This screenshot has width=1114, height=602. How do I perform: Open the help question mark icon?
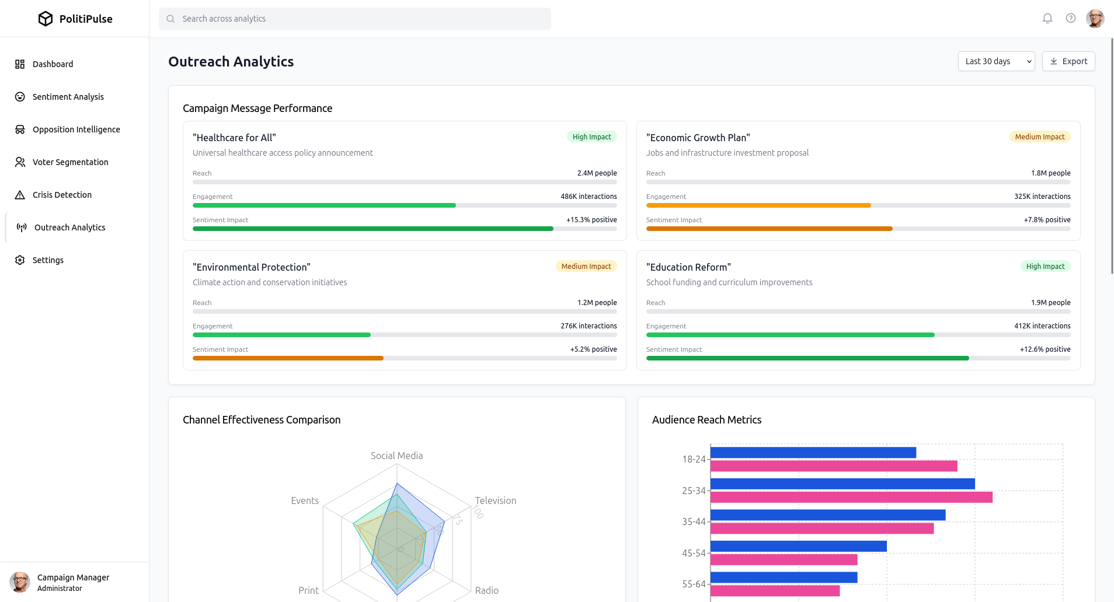click(1071, 19)
